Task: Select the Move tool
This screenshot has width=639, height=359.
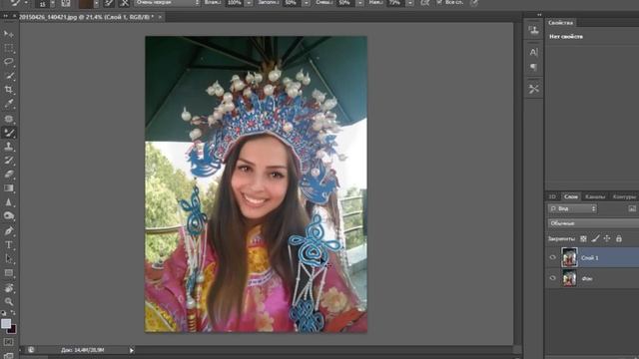Action: pos(9,33)
